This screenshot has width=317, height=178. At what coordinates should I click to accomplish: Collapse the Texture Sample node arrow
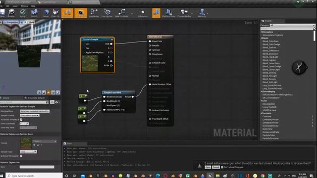tap(112, 40)
